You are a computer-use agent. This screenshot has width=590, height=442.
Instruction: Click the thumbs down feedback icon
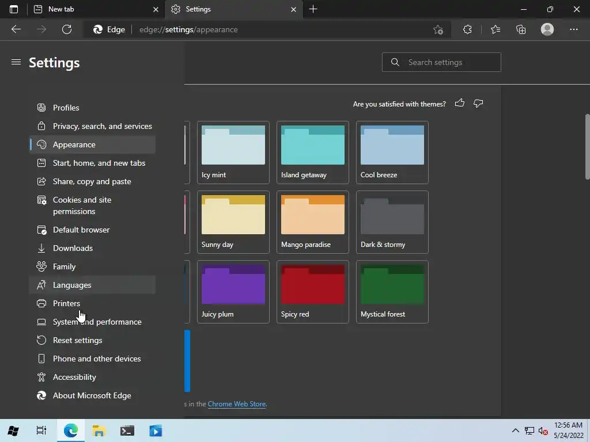pyautogui.click(x=478, y=104)
